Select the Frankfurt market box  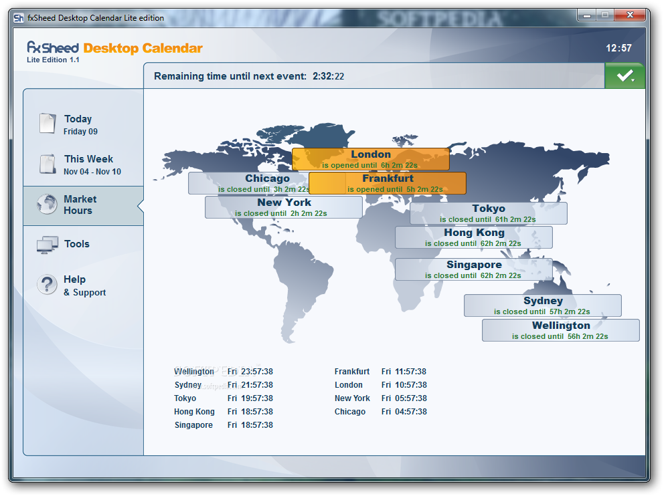(388, 183)
